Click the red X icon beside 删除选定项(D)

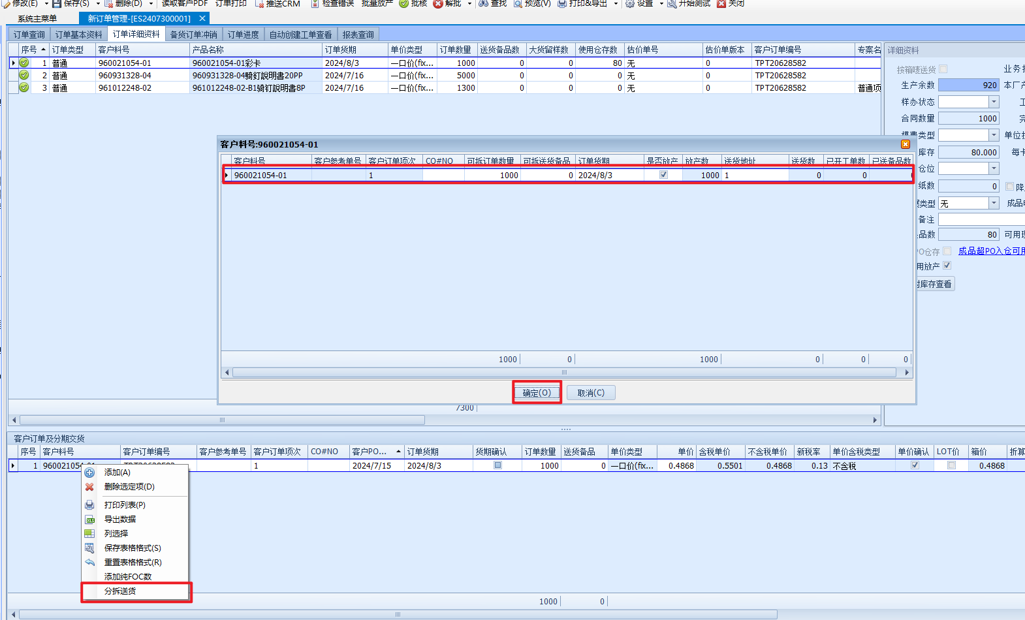90,487
